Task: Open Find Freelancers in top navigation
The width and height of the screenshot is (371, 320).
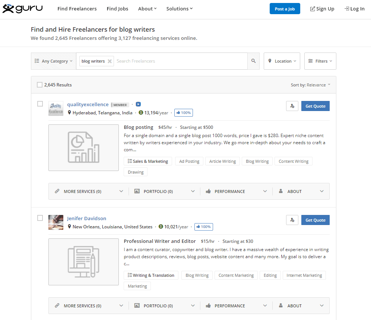Action: click(77, 9)
